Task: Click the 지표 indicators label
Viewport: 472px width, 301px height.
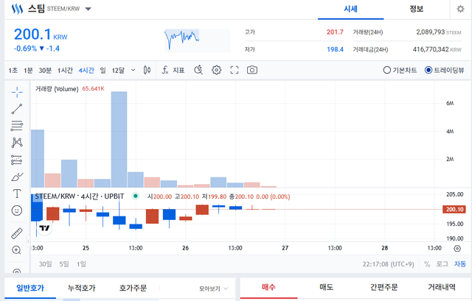Action: [x=178, y=71]
